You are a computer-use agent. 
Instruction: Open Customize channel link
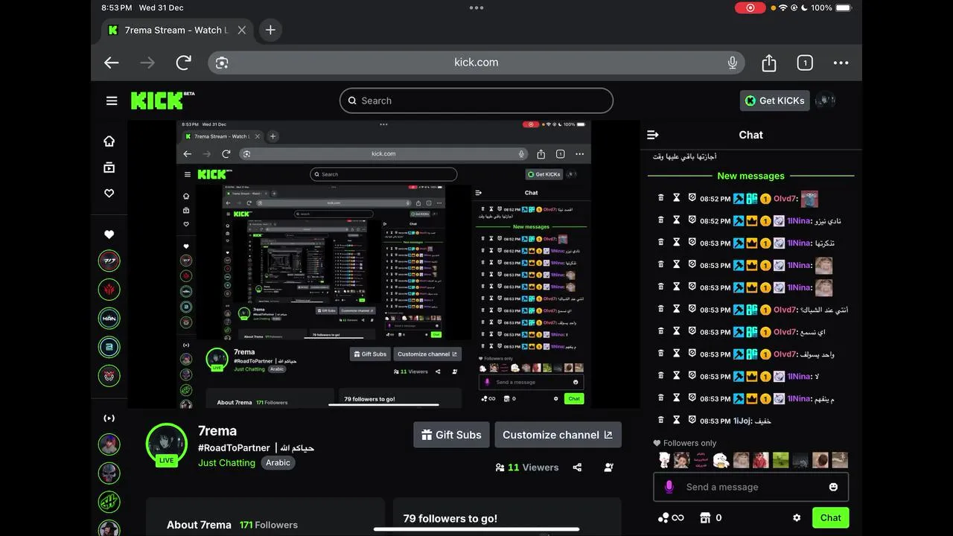click(558, 435)
